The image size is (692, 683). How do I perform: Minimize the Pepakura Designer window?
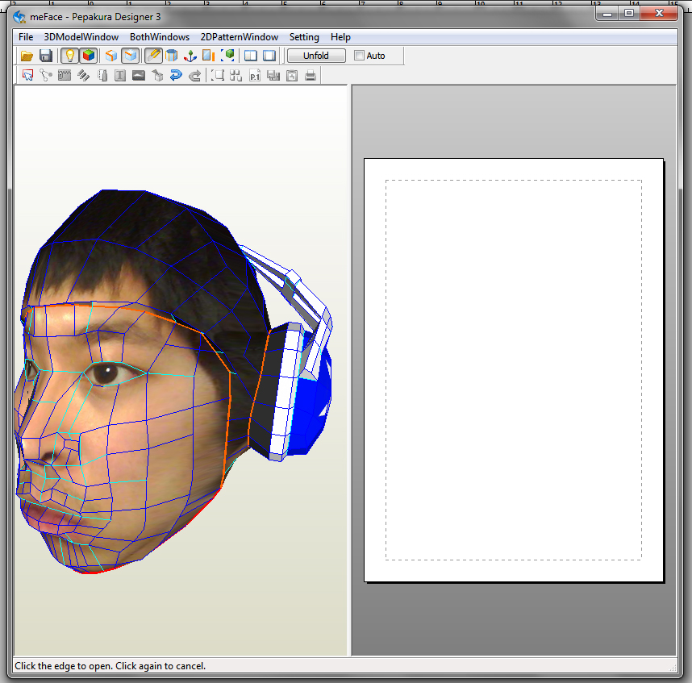coord(607,13)
